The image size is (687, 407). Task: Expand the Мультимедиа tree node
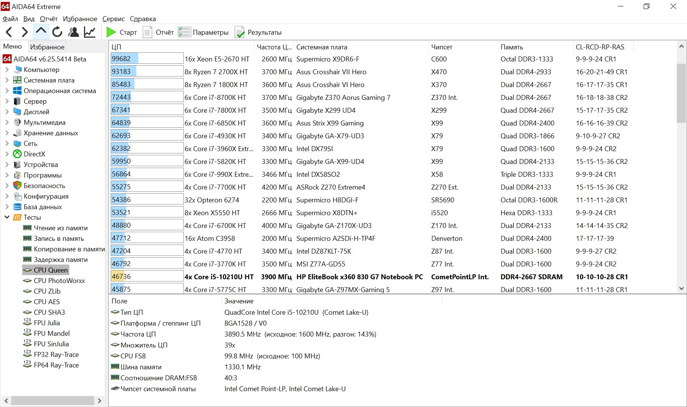[x=7, y=122]
